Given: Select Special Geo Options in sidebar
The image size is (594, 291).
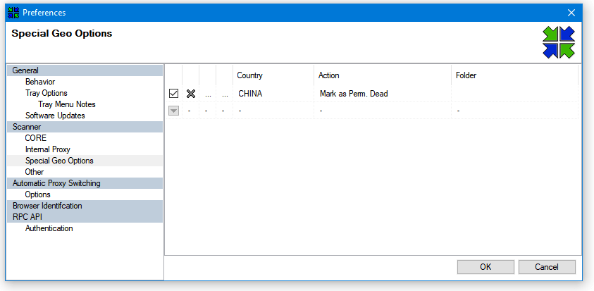Looking at the screenshot, I should [x=85, y=161].
